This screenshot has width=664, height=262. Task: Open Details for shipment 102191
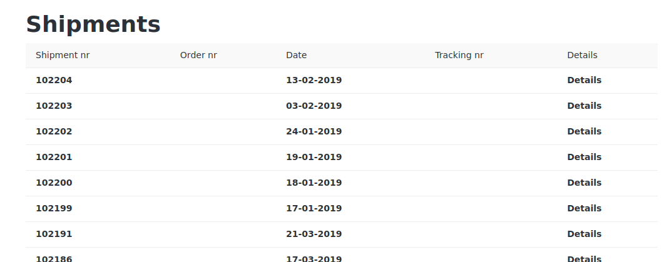pyautogui.click(x=584, y=234)
